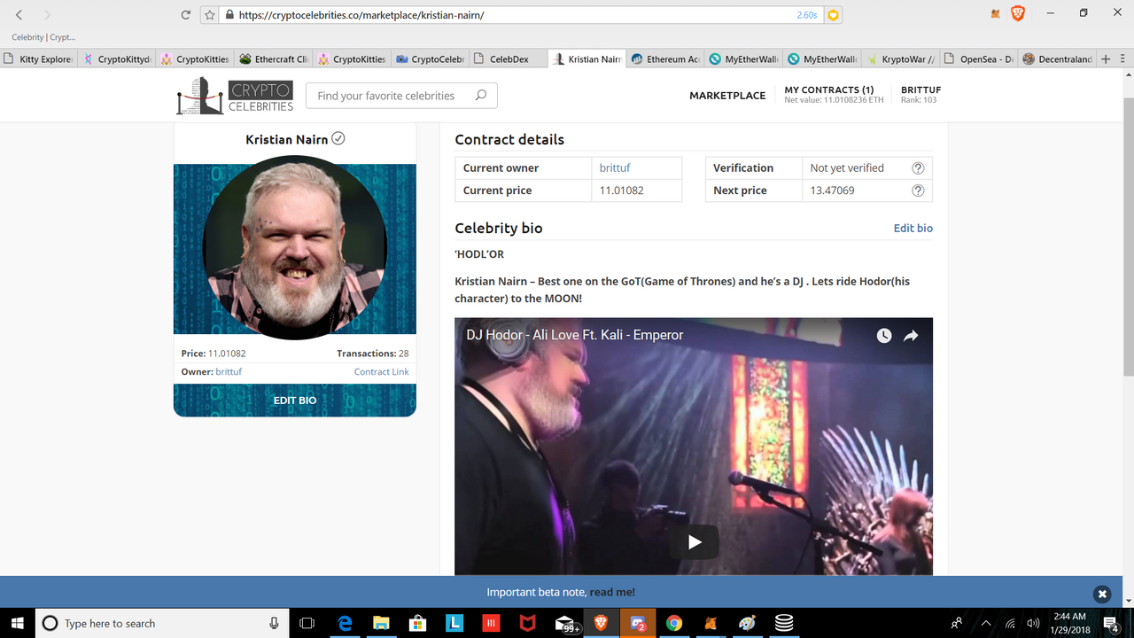The height and width of the screenshot is (638, 1134).
Task: Switch to the Ethercraft tab
Action: [x=274, y=59]
